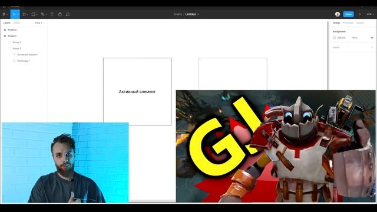The image size is (377, 212).
Task: Open the Background color swatch
Action: point(334,38)
